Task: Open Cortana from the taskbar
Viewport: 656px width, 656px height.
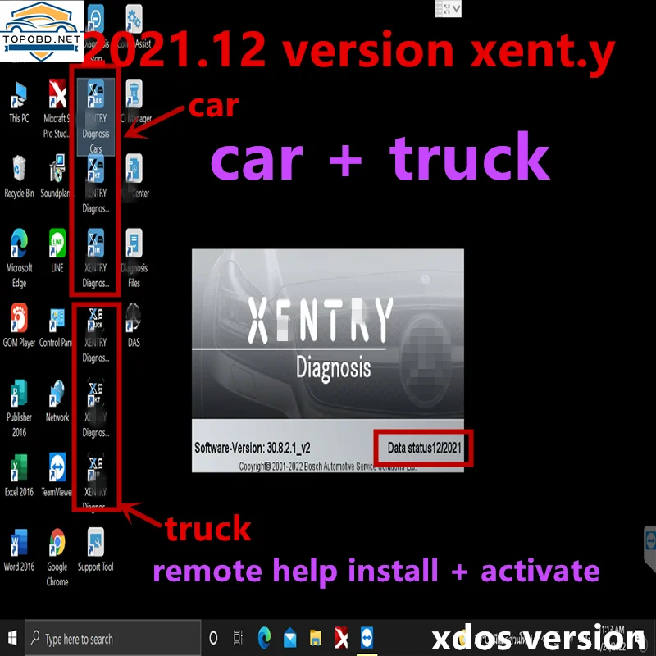Action: tap(213, 639)
